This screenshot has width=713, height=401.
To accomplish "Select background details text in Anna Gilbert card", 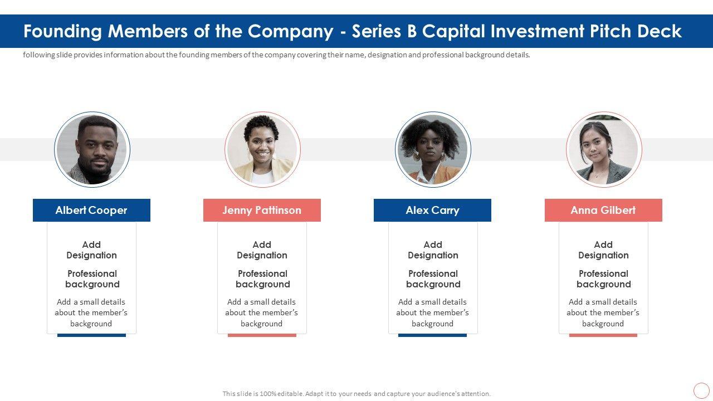I will (603, 313).
